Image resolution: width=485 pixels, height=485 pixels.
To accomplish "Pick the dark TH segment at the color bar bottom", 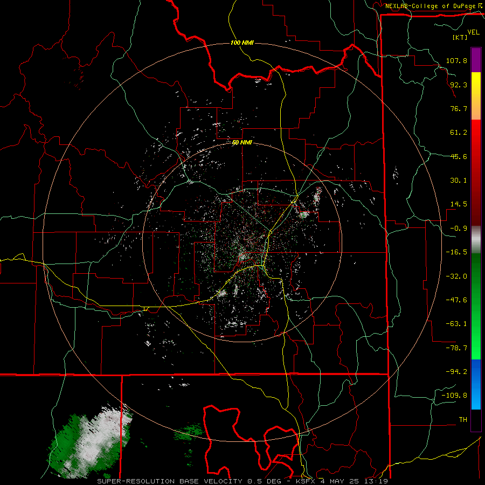I will coord(476,420).
